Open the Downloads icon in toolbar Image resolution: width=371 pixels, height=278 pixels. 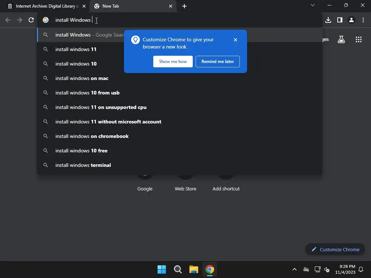coord(328,20)
